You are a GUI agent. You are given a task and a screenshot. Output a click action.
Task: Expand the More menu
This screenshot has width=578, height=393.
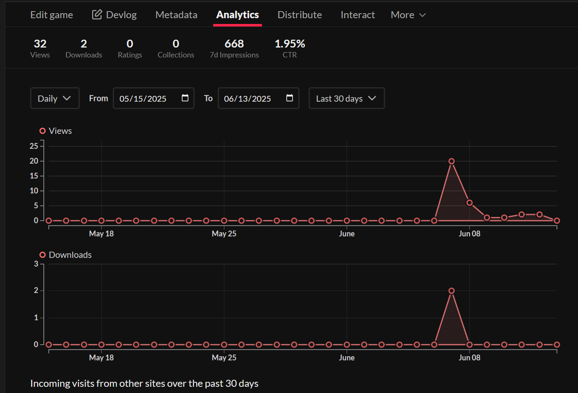click(x=408, y=15)
